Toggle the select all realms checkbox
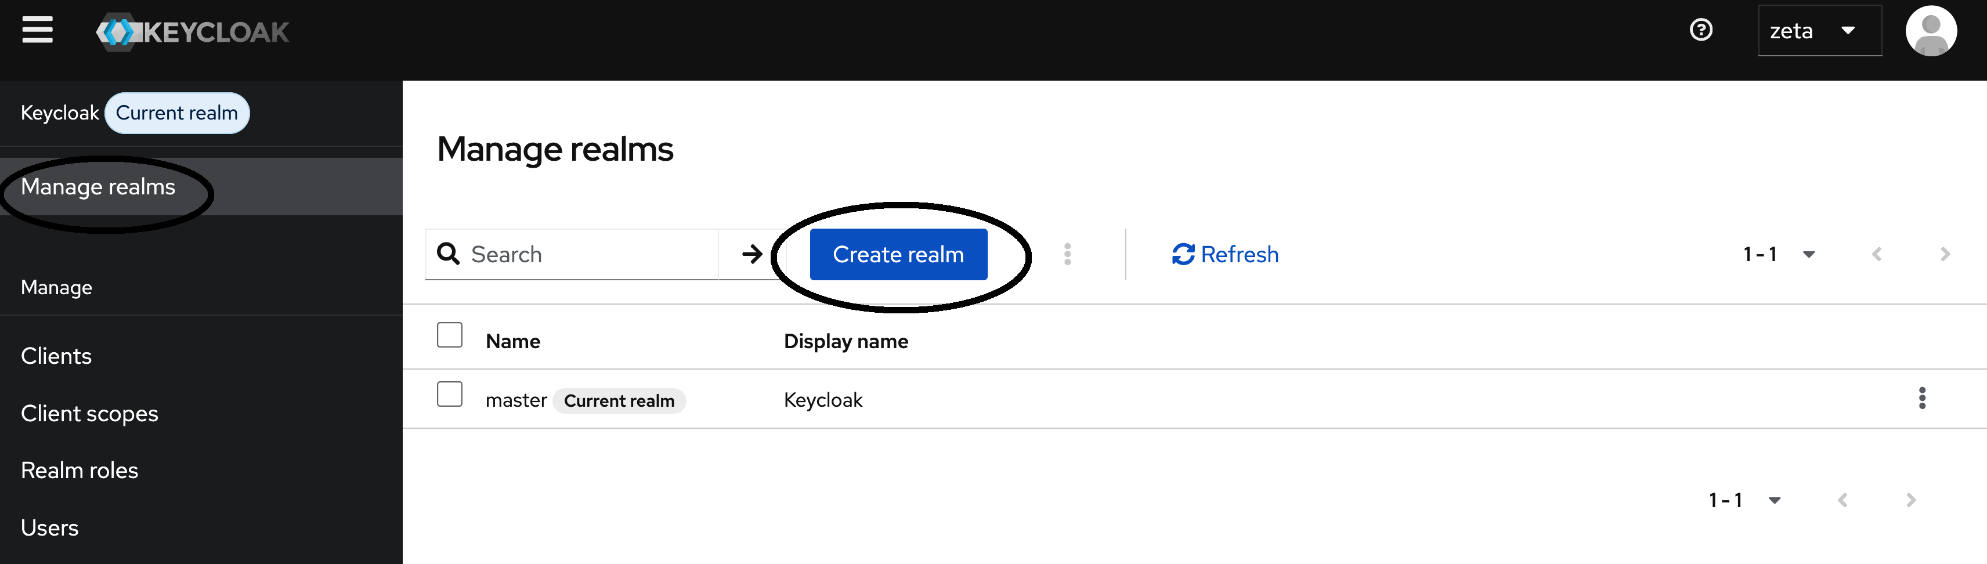Image resolution: width=1987 pixels, height=564 pixels. [449, 335]
